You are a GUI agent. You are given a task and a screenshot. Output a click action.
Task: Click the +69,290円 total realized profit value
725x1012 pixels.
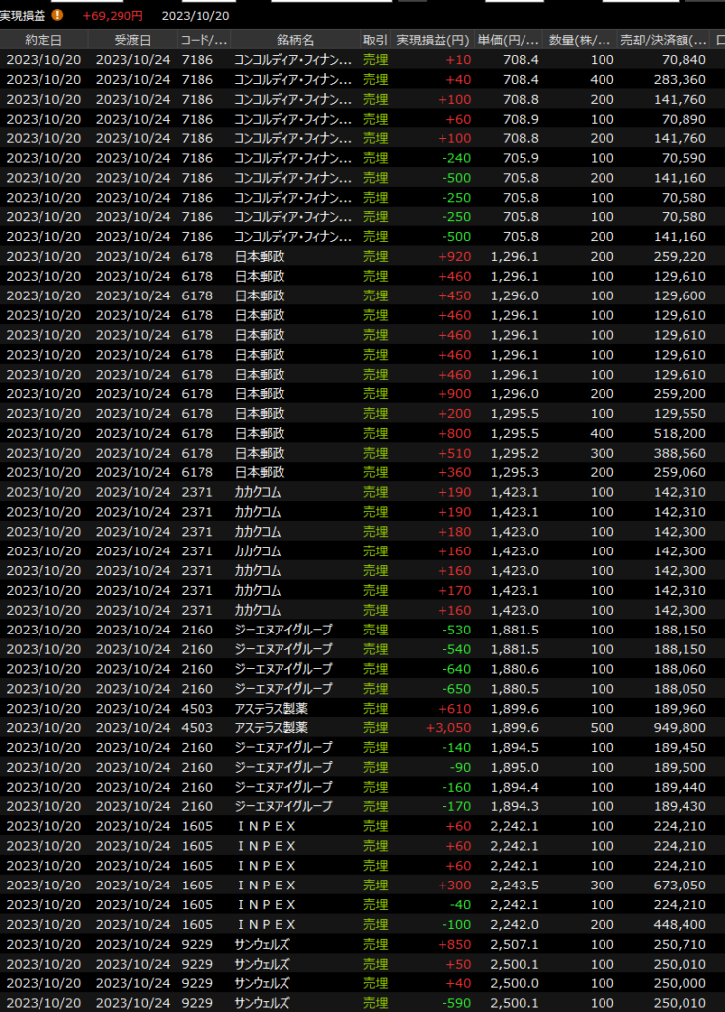pos(113,16)
